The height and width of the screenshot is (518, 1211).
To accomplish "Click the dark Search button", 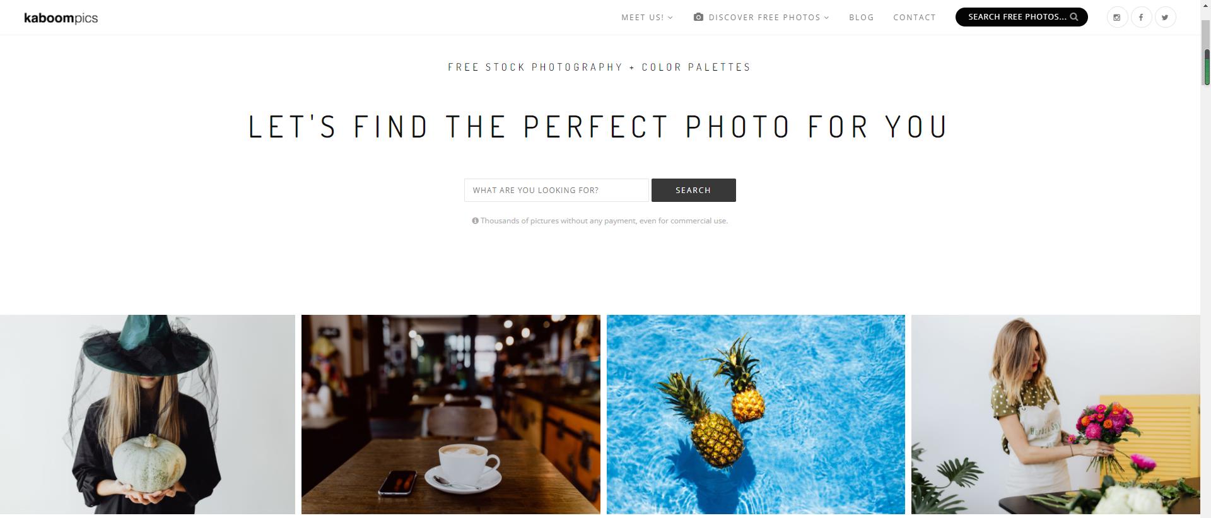I will point(693,190).
